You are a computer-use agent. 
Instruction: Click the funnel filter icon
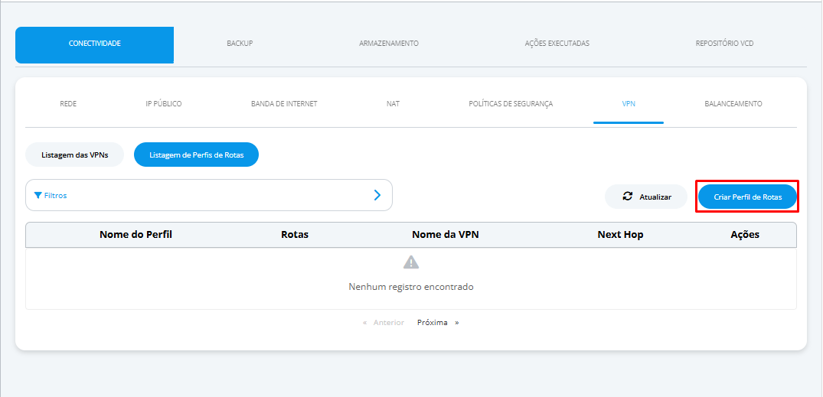click(x=38, y=195)
